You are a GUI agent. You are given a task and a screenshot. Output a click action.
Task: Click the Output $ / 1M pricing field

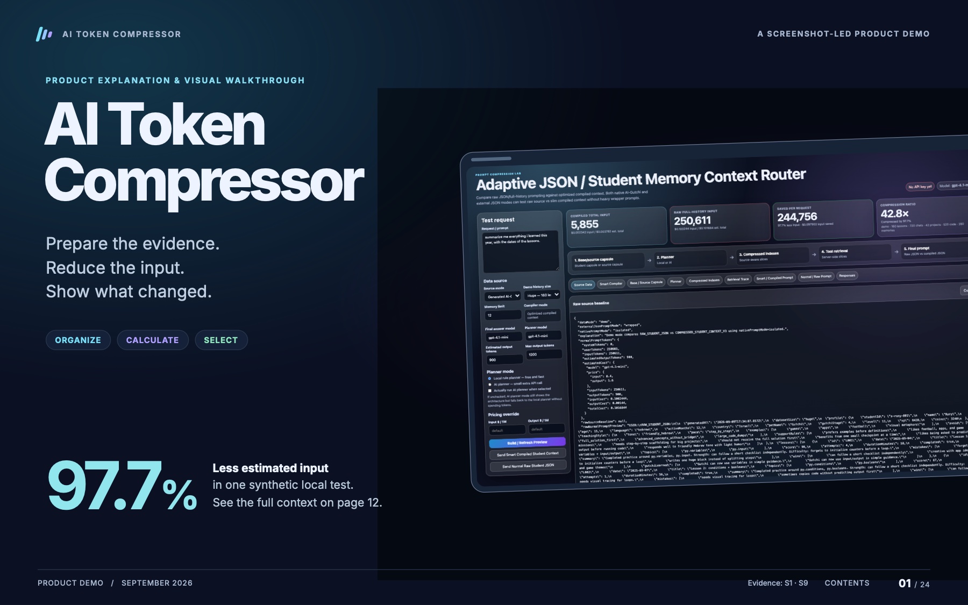pyautogui.click(x=546, y=428)
